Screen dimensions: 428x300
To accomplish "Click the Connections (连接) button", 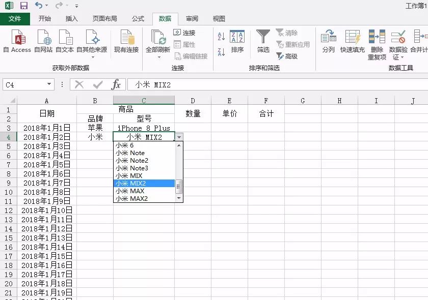I will [x=184, y=33].
